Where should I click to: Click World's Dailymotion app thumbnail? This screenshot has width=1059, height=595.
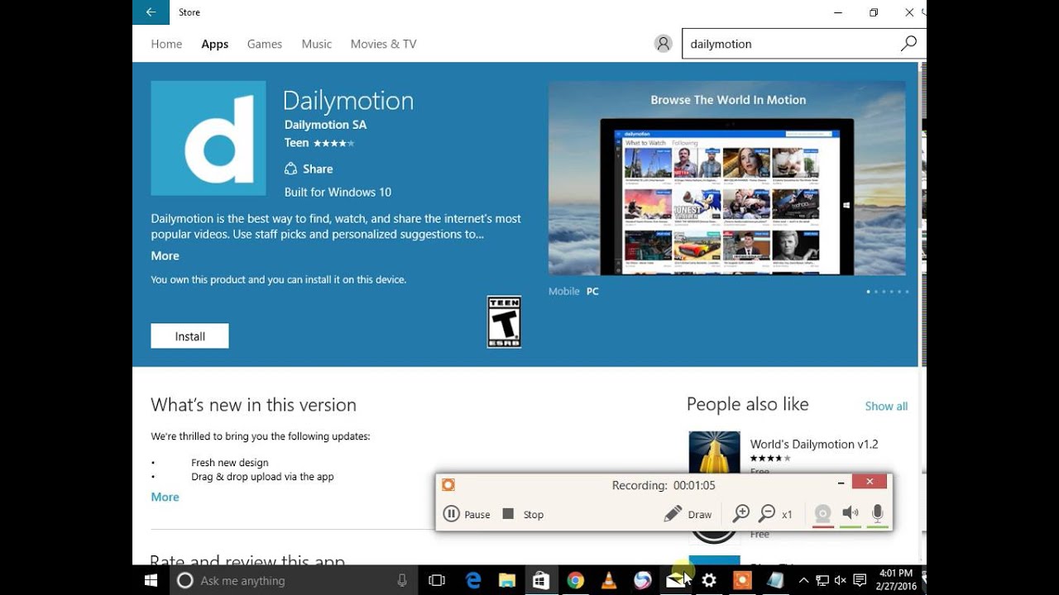(714, 453)
